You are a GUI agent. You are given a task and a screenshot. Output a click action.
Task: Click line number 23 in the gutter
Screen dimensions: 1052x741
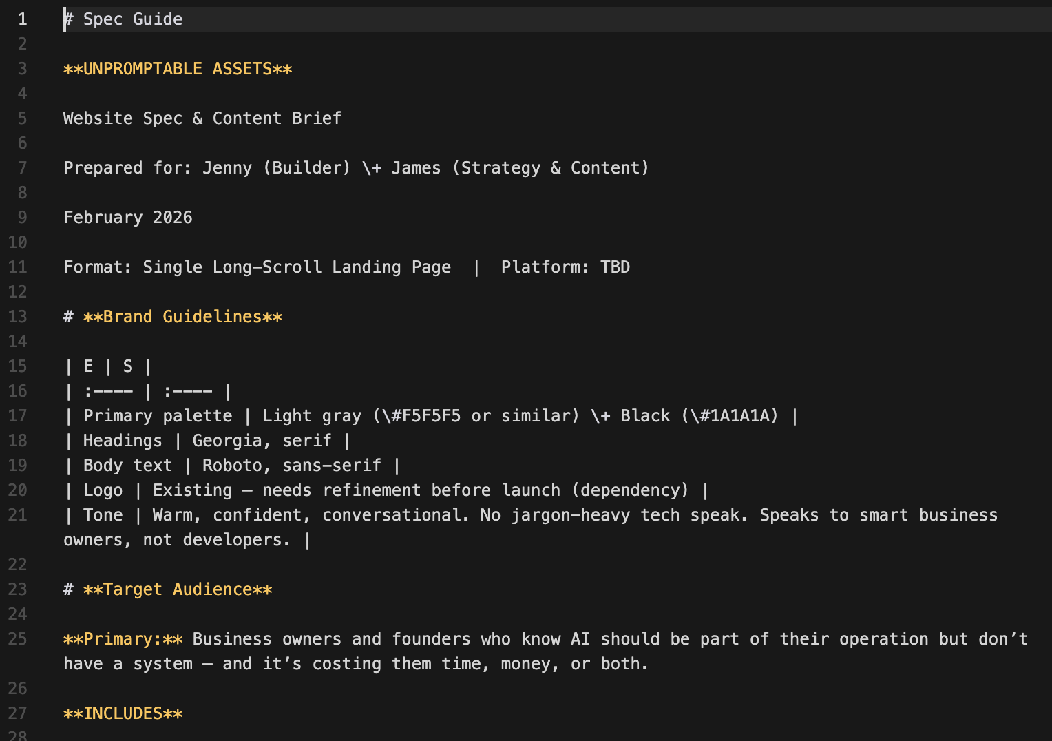pyautogui.click(x=18, y=589)
